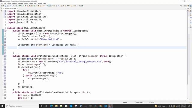The width and height of the screenshot is (192, 108).
Task: Click the New Java Package icon
Action: coord(31,6)
